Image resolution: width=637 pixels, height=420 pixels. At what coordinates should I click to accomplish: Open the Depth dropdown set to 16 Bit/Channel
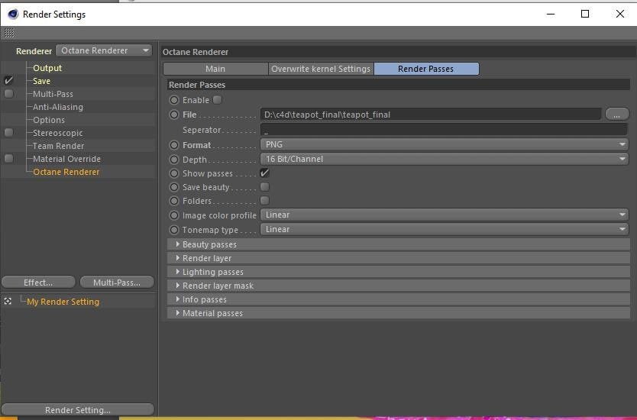pyautogui.click(x=444, y=159)
